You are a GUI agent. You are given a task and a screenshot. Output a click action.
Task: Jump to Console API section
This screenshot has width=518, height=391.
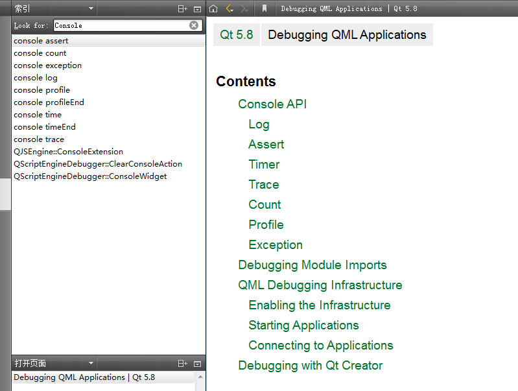click(x=272, y=104)
